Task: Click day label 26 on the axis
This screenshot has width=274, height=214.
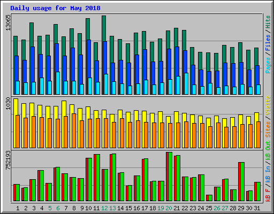Action: [217, 208]
